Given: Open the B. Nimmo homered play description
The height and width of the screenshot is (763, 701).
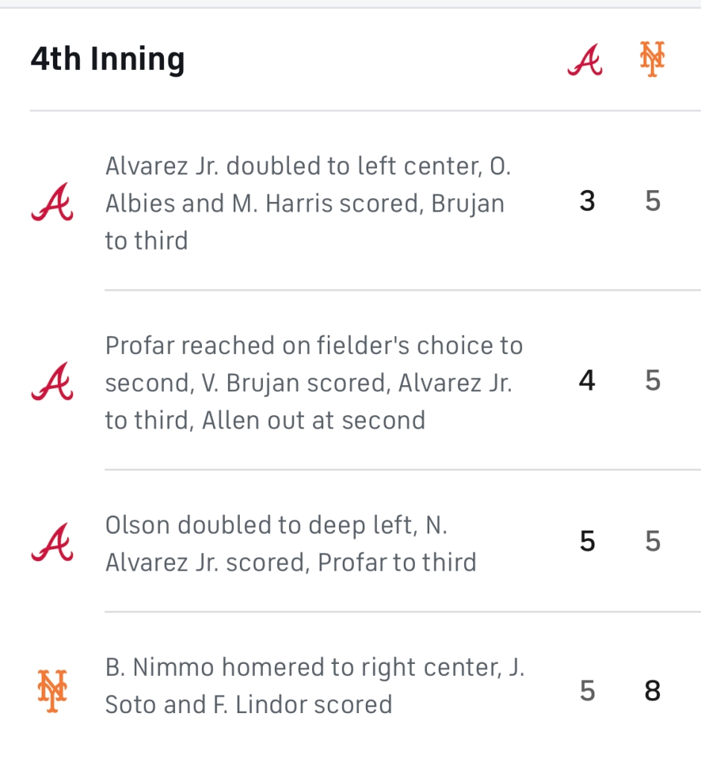Looking at the screenshot, I should (314, 686).
